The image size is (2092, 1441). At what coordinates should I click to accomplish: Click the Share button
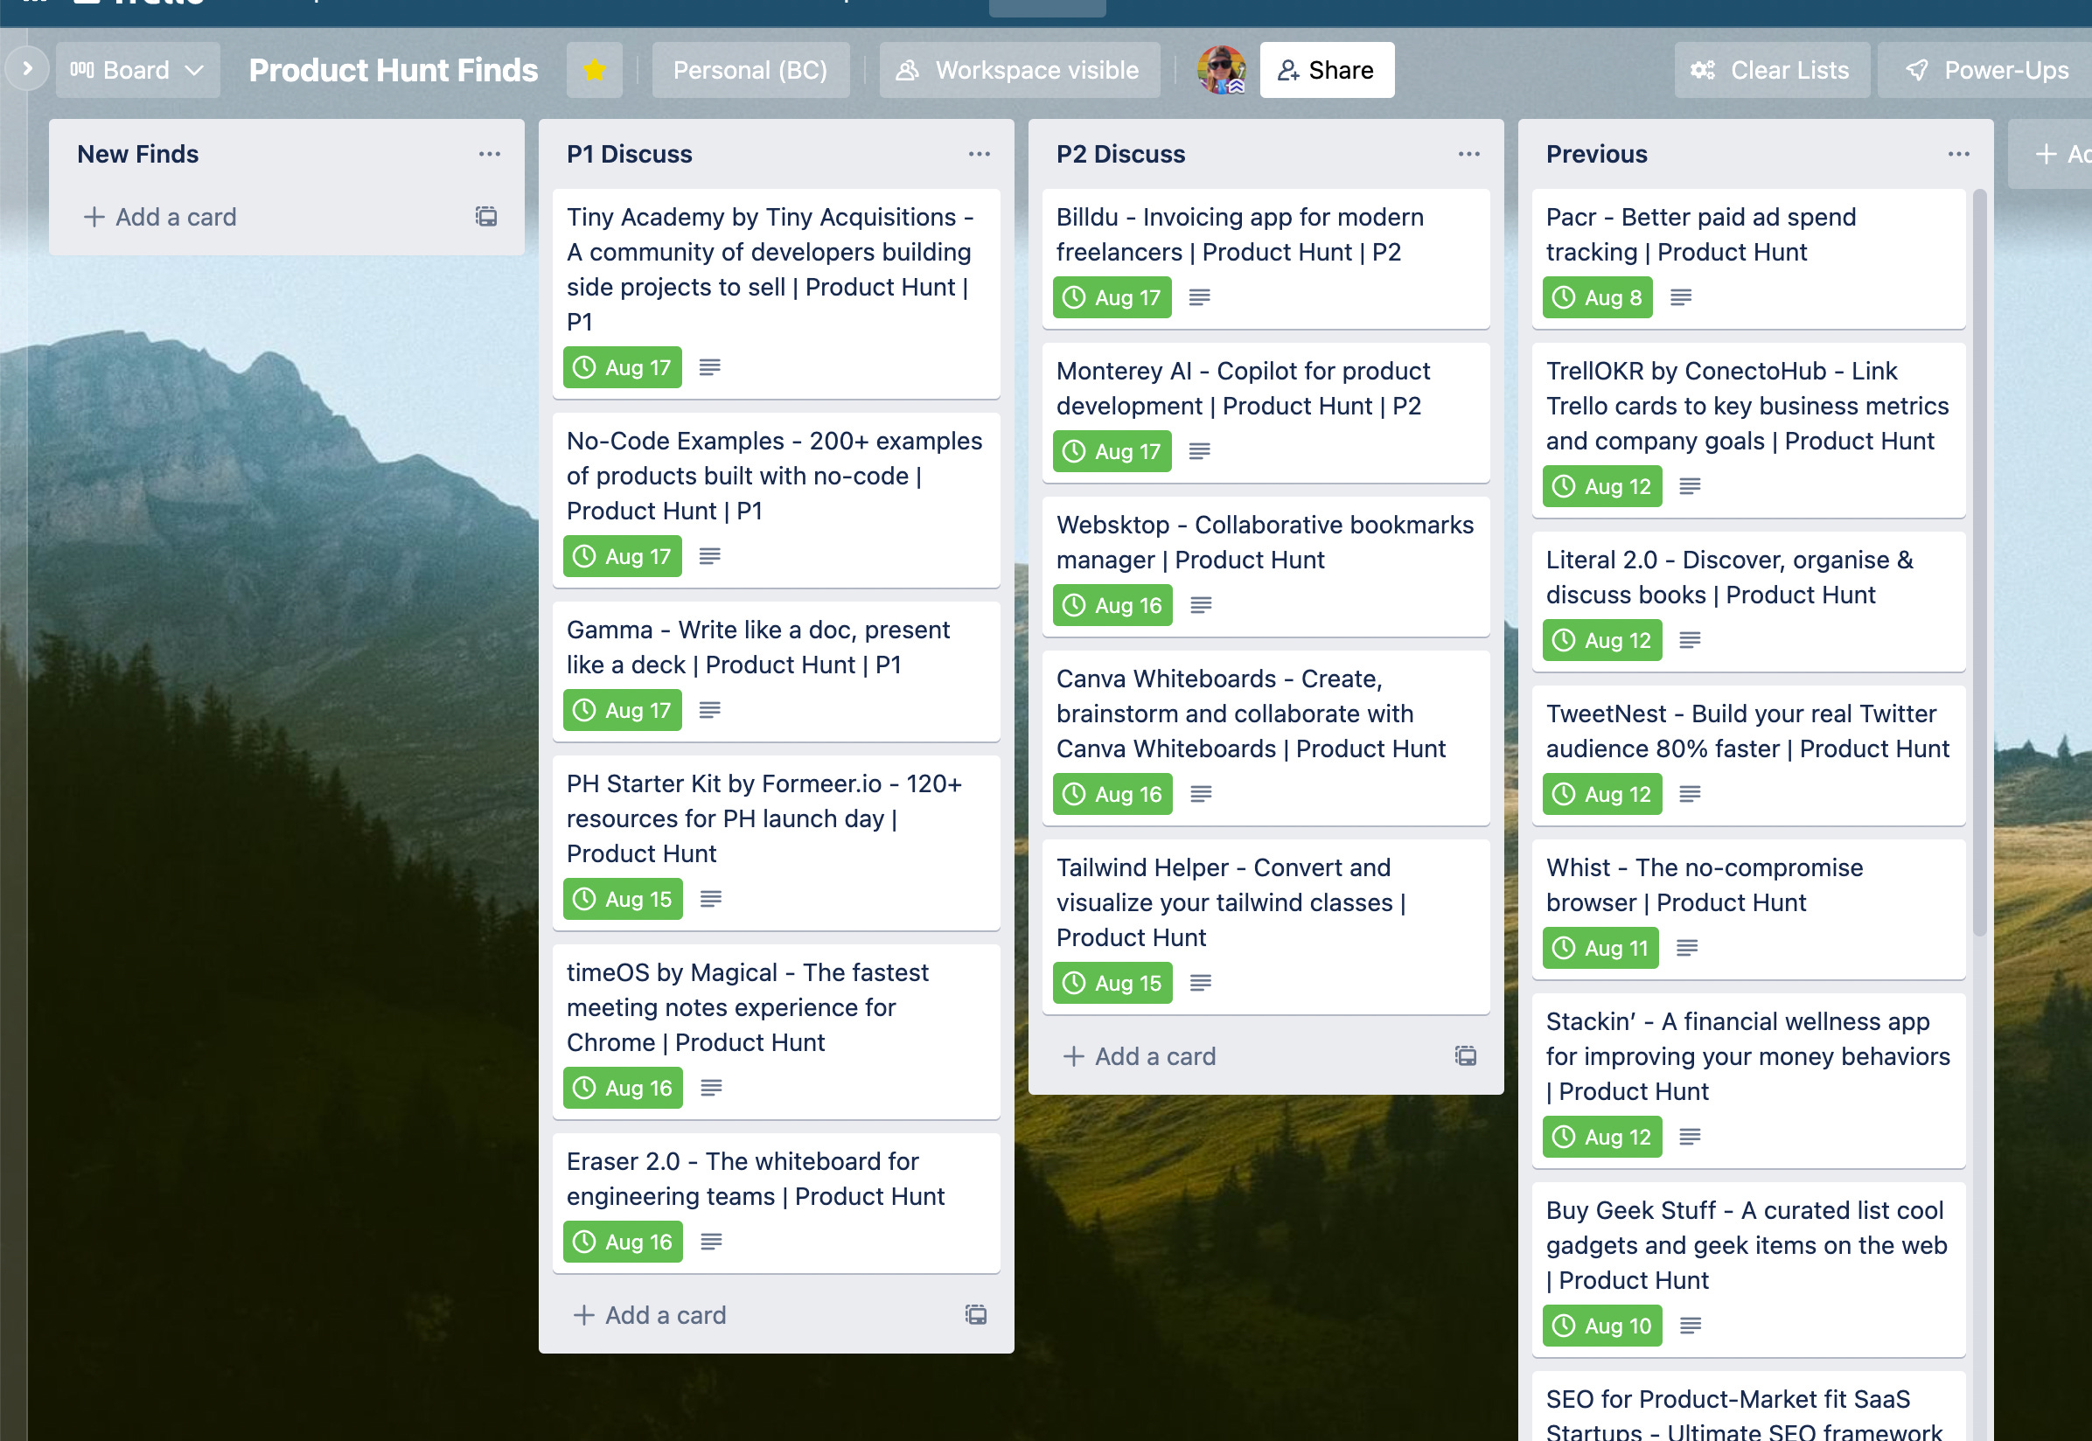point(1327,70)
